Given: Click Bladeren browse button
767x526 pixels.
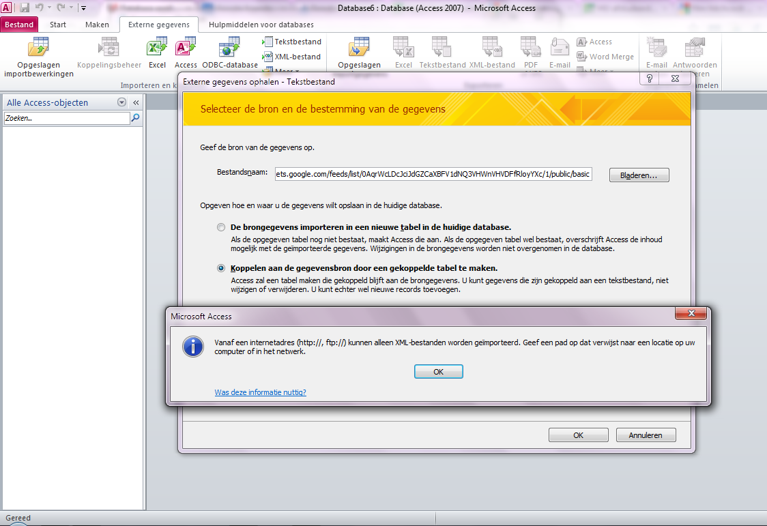Looking at the screenshot, I should coord(639,175).
